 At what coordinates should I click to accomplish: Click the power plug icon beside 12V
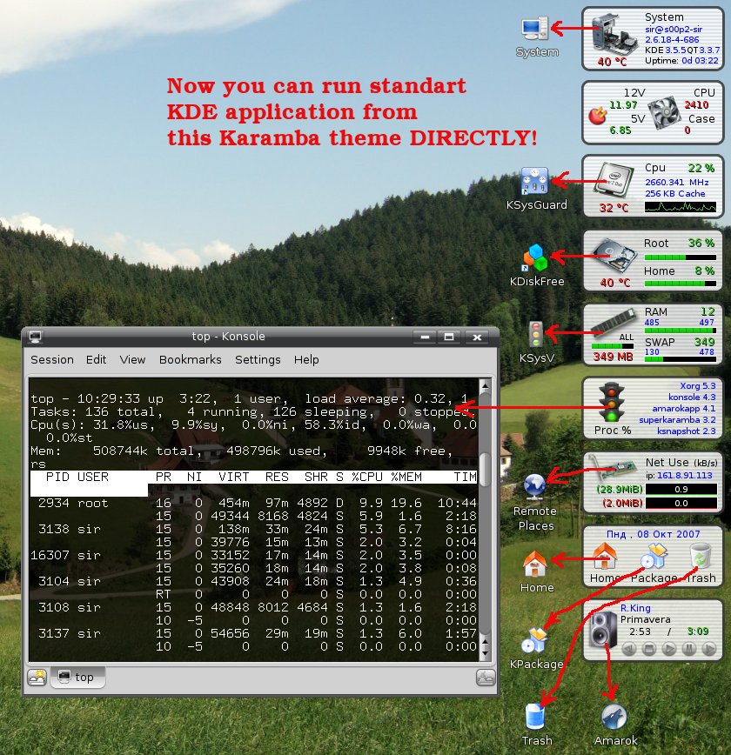598,116
